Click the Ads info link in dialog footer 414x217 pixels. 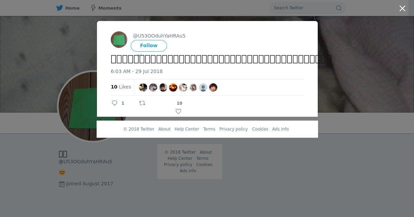pos(280,129)
